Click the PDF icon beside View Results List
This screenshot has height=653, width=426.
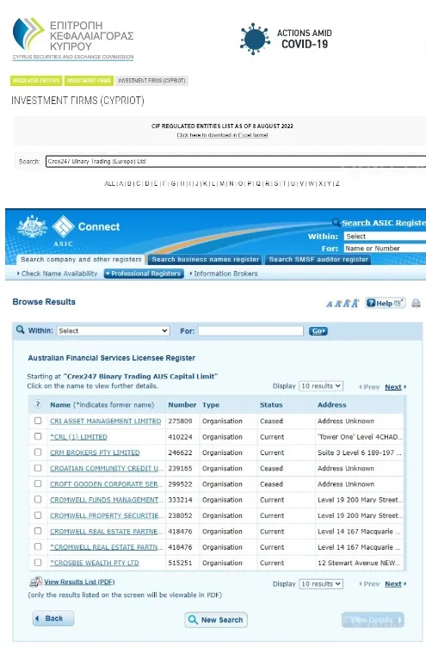tap(36, 582)
